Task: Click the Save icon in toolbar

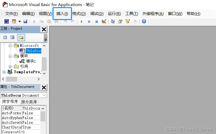Action: pyautogui.click(x=25, y=21)
